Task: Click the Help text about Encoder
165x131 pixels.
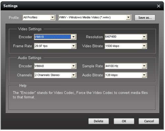Action: 80,95
